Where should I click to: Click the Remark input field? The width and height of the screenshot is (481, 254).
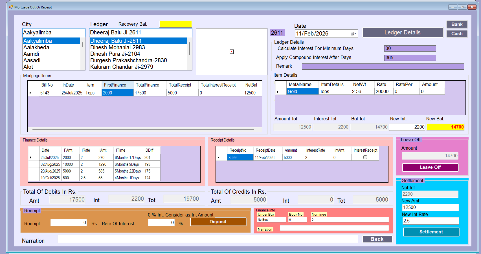click(383, 67)
